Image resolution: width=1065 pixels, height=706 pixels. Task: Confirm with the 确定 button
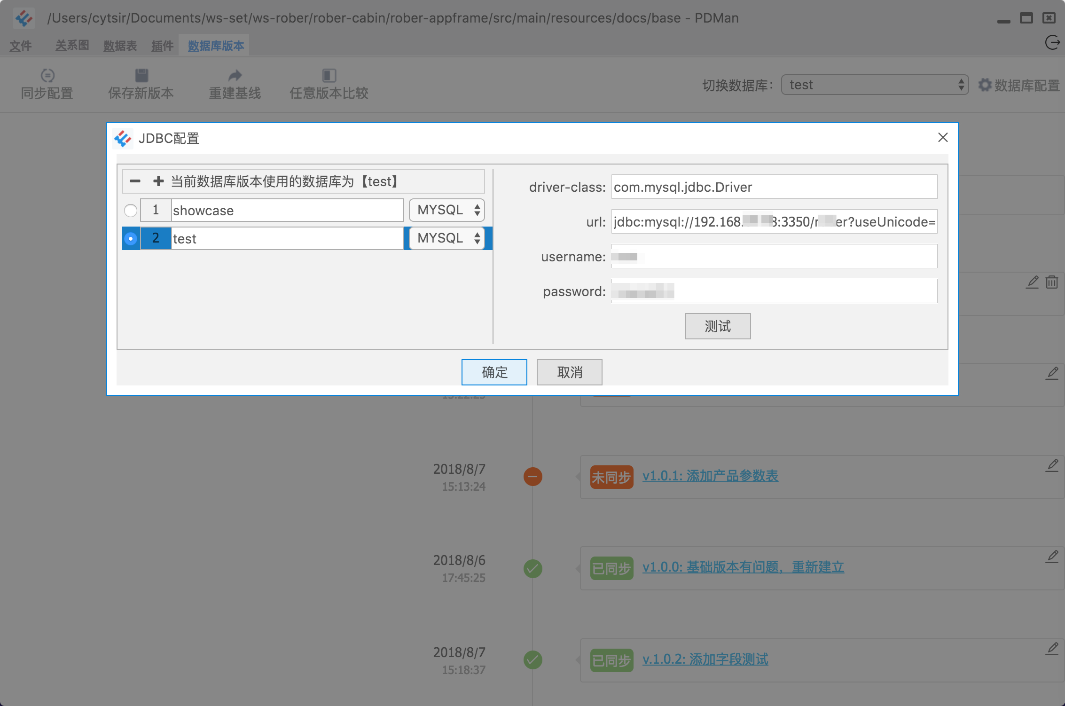[494, 372]
